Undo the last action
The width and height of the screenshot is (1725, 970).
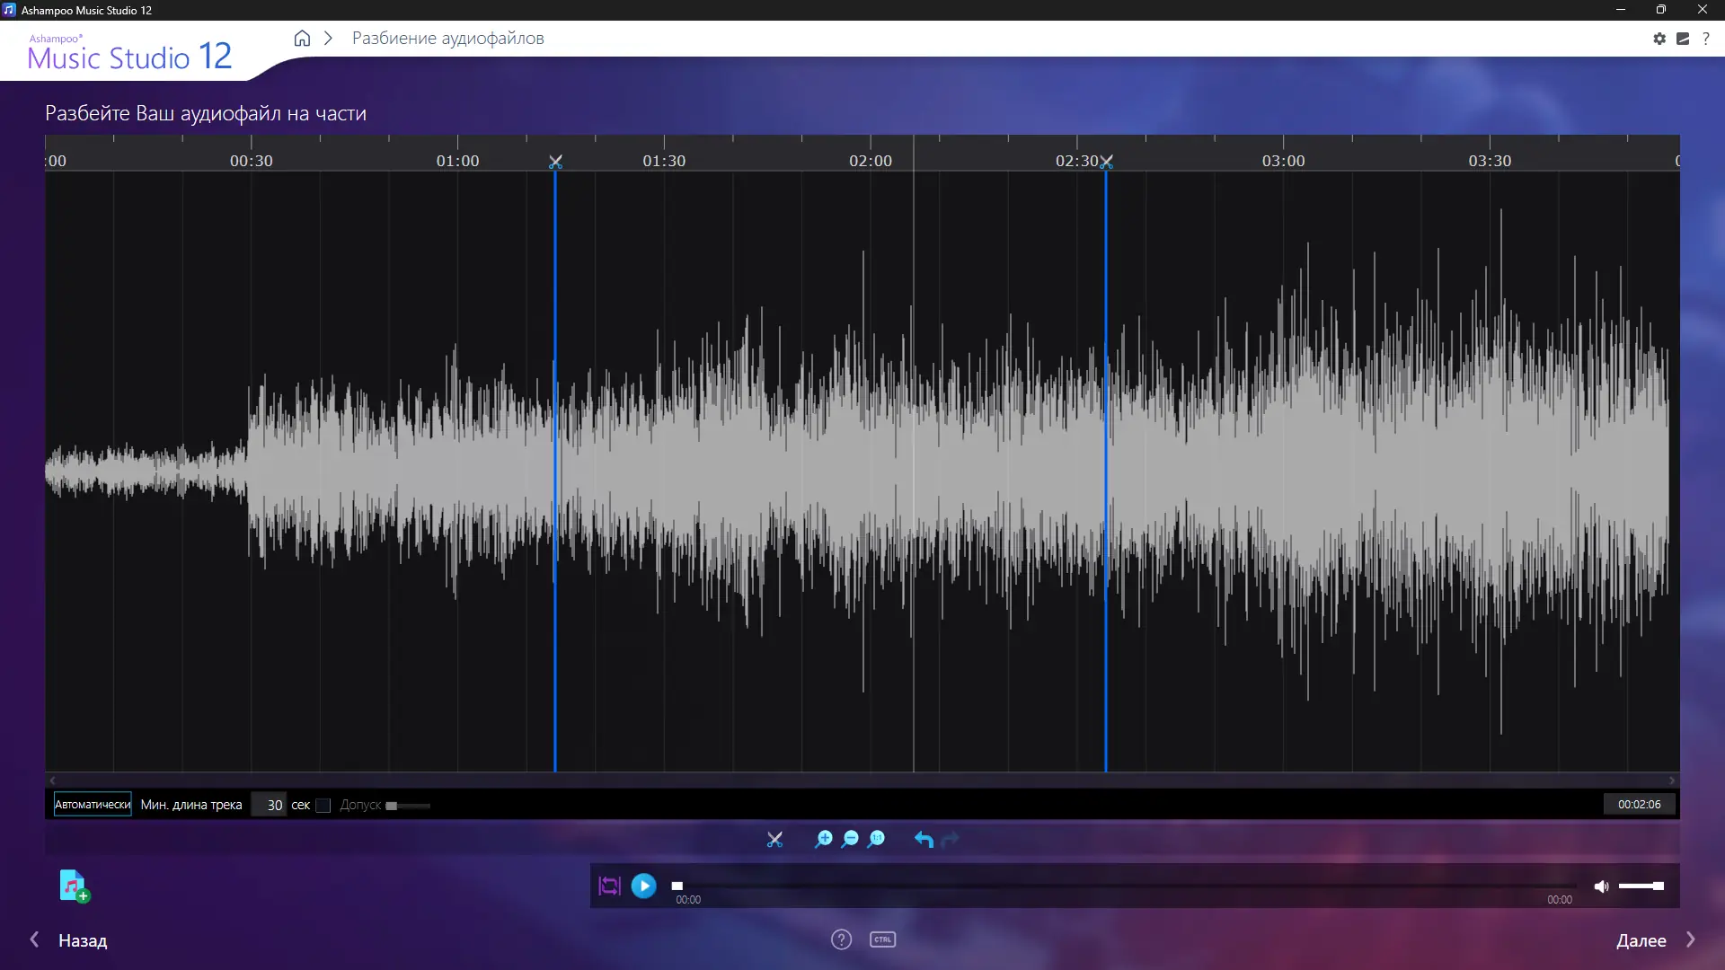coord(924,840)
